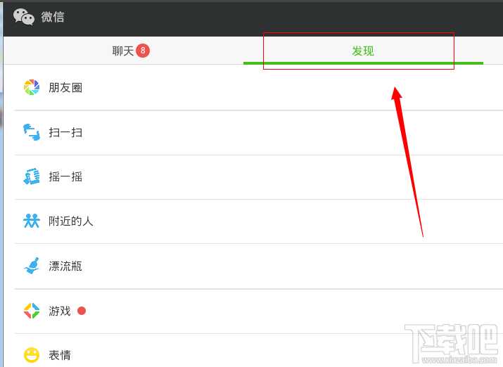
Task: Select the 摇一摇 list entry text
Action: [65, 176]
